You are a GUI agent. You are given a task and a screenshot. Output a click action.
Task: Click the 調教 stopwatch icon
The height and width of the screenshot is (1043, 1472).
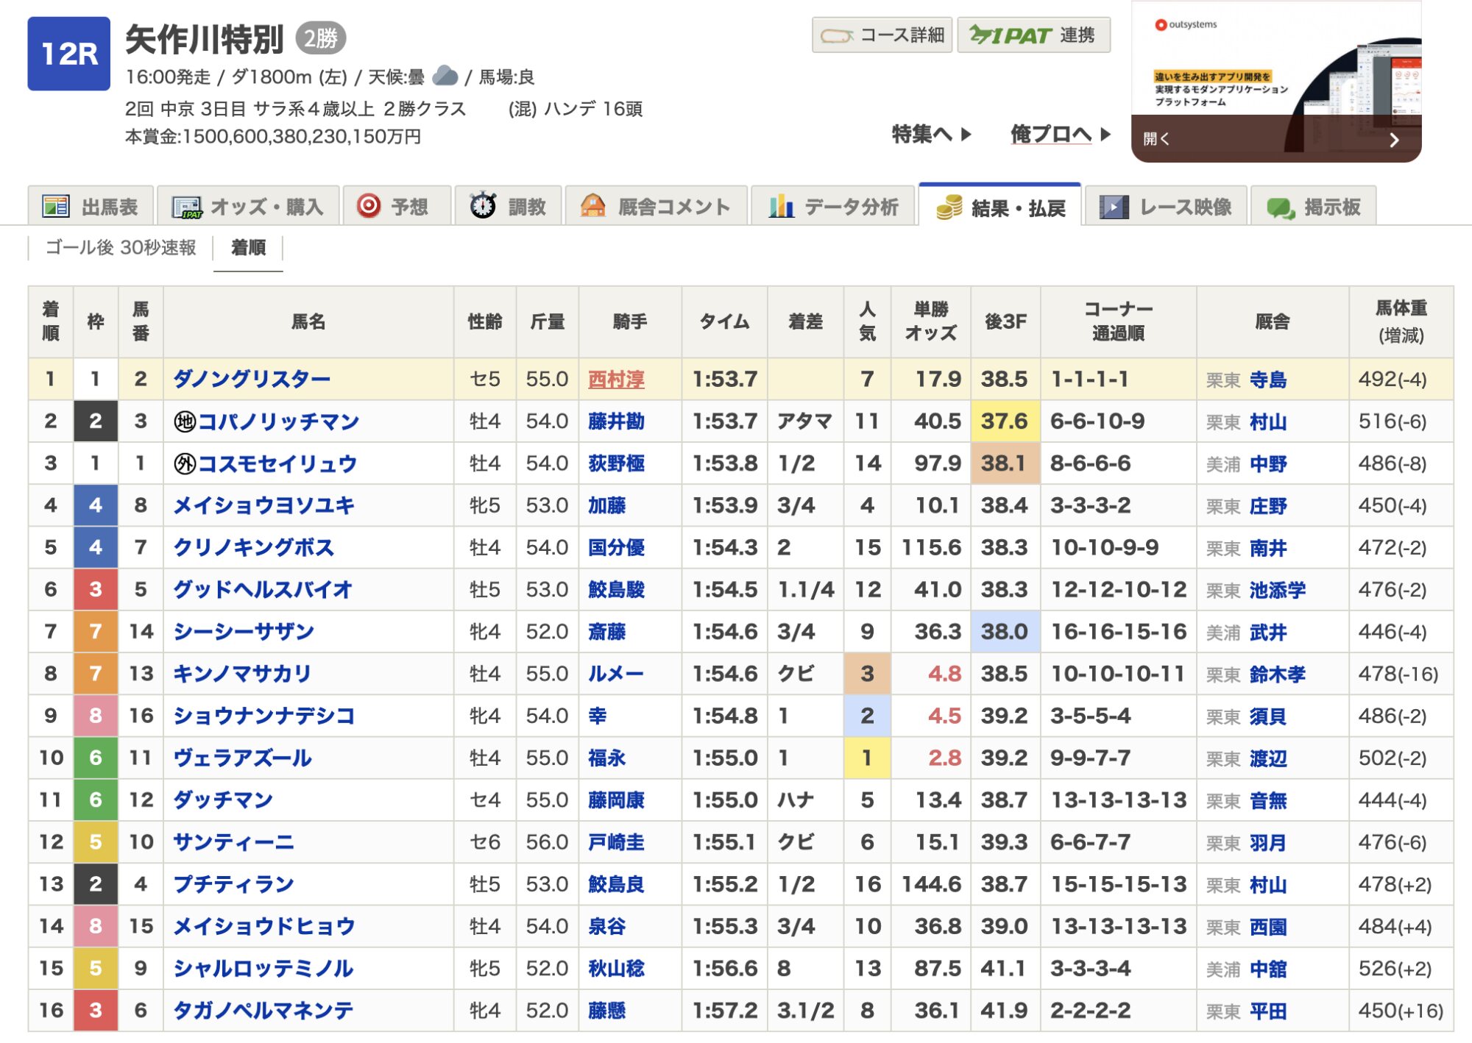(483, 206)
